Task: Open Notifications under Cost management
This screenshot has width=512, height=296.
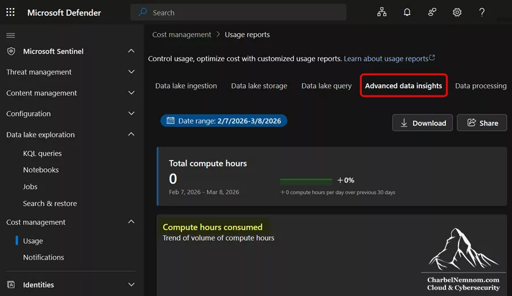Action: click(x=43, y=257)
